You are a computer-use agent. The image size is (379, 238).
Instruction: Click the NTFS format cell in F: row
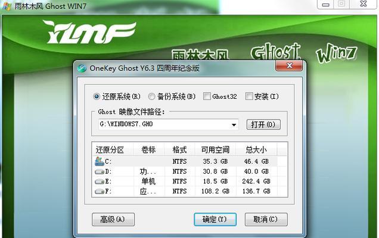(179, 191)
